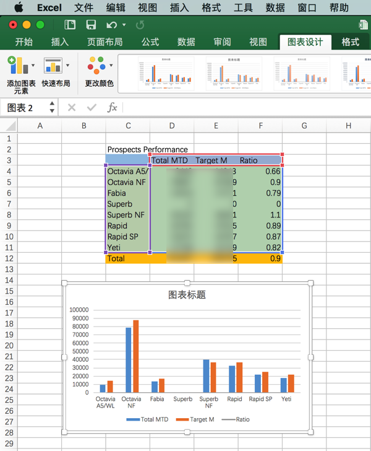Image resolution: width=371 pixels, height=451 pixels.
Task: Apply the first chart style thumbnail
Action: click(166, 74)
